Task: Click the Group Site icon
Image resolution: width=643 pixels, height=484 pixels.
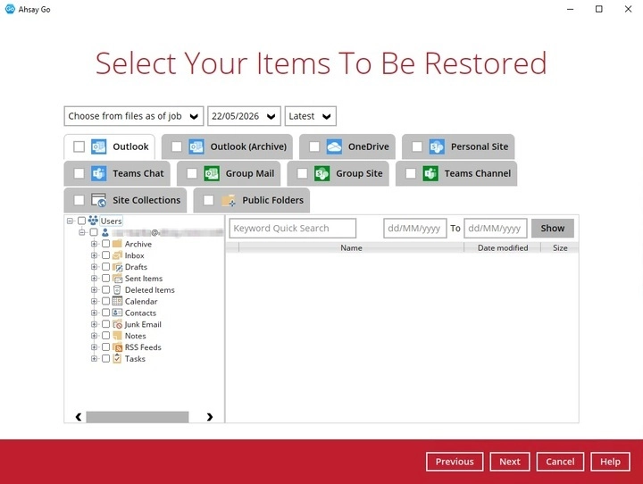Action: (x=321, y=173)
